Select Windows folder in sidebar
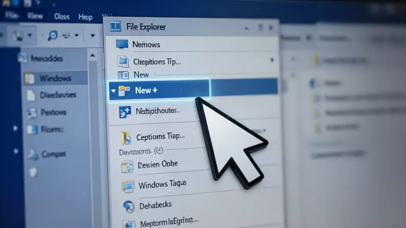 (56, 78)
